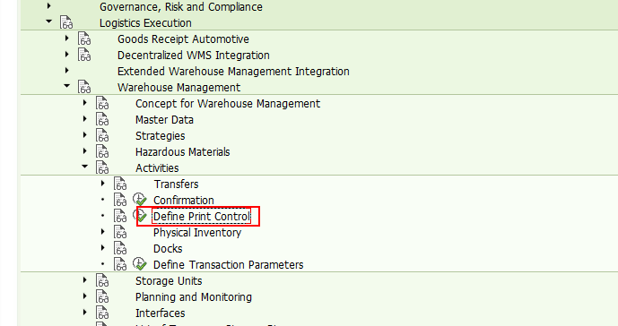Collapse the Activities folder arrow
The height and width of the screenshot is (326, 618).
coord(84,167)
